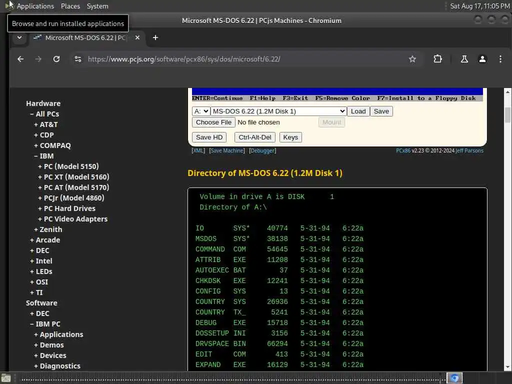Click Choose File button

pos(213,122)
